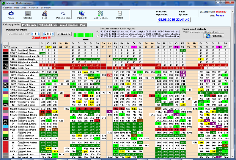
Task: Switch to Přehled odchylek tab
Action: 47,25
